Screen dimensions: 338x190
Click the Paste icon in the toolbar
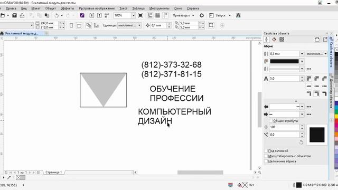(47, 15)
